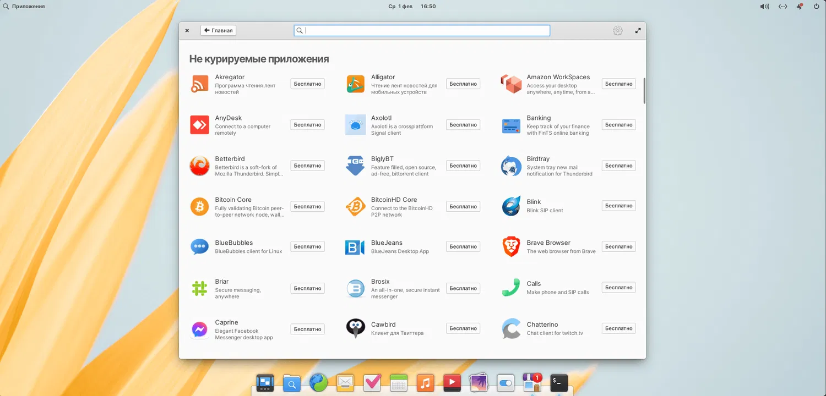The image size is (826, 396).
Task: Click the Alligator app icon
Action: tap(355, 84)
